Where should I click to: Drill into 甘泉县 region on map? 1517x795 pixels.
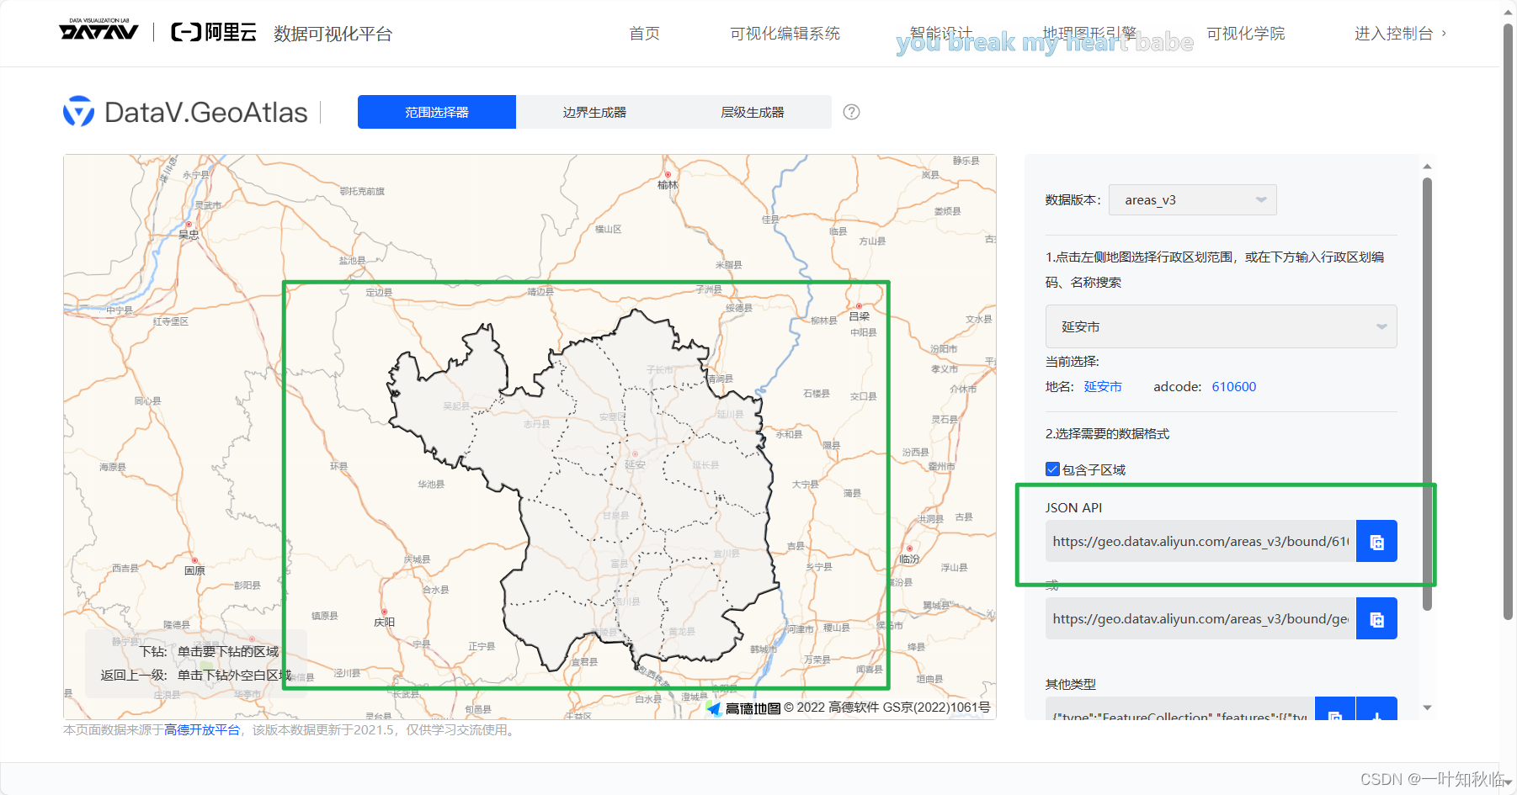pos(615,515)
